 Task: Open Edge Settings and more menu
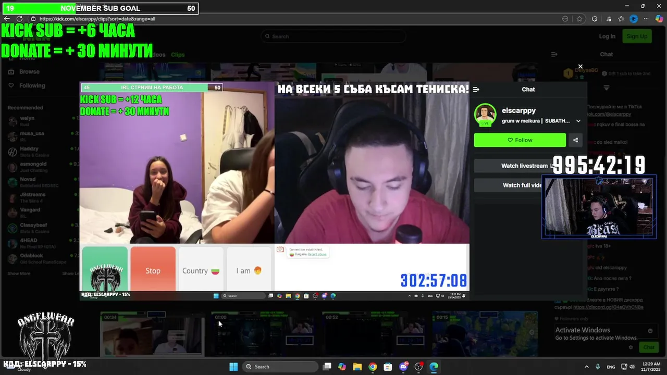(x=646, y=19)
